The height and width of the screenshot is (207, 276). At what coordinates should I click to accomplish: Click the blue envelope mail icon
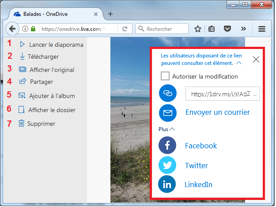coord(168,113)
